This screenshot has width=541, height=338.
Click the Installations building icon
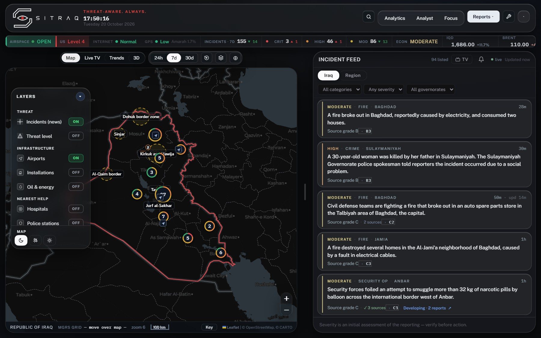coord(20,172)
